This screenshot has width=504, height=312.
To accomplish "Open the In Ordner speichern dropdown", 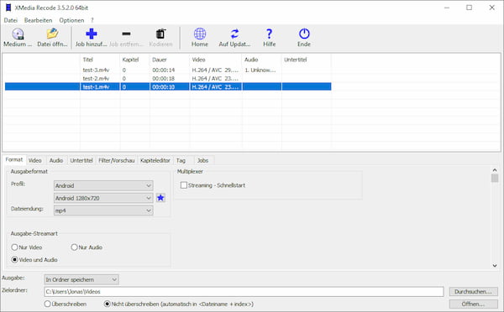I will coord(81,279).
